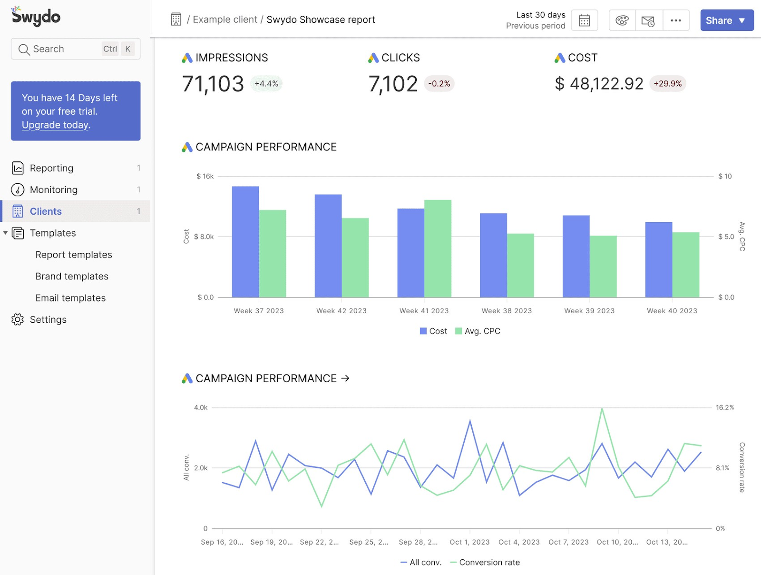Click the Google Ads icon beside IMPRESSIONS

tap(186, 58)
